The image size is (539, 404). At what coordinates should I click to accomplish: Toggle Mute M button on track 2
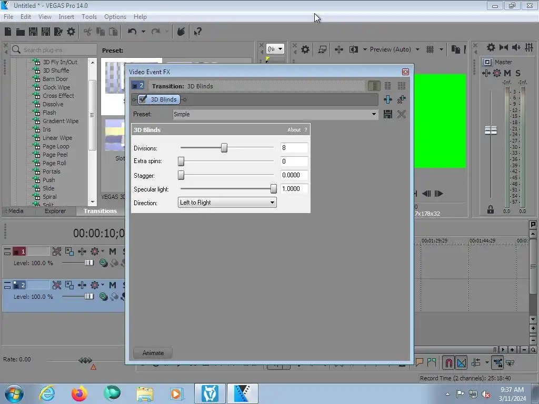(113, 285)
